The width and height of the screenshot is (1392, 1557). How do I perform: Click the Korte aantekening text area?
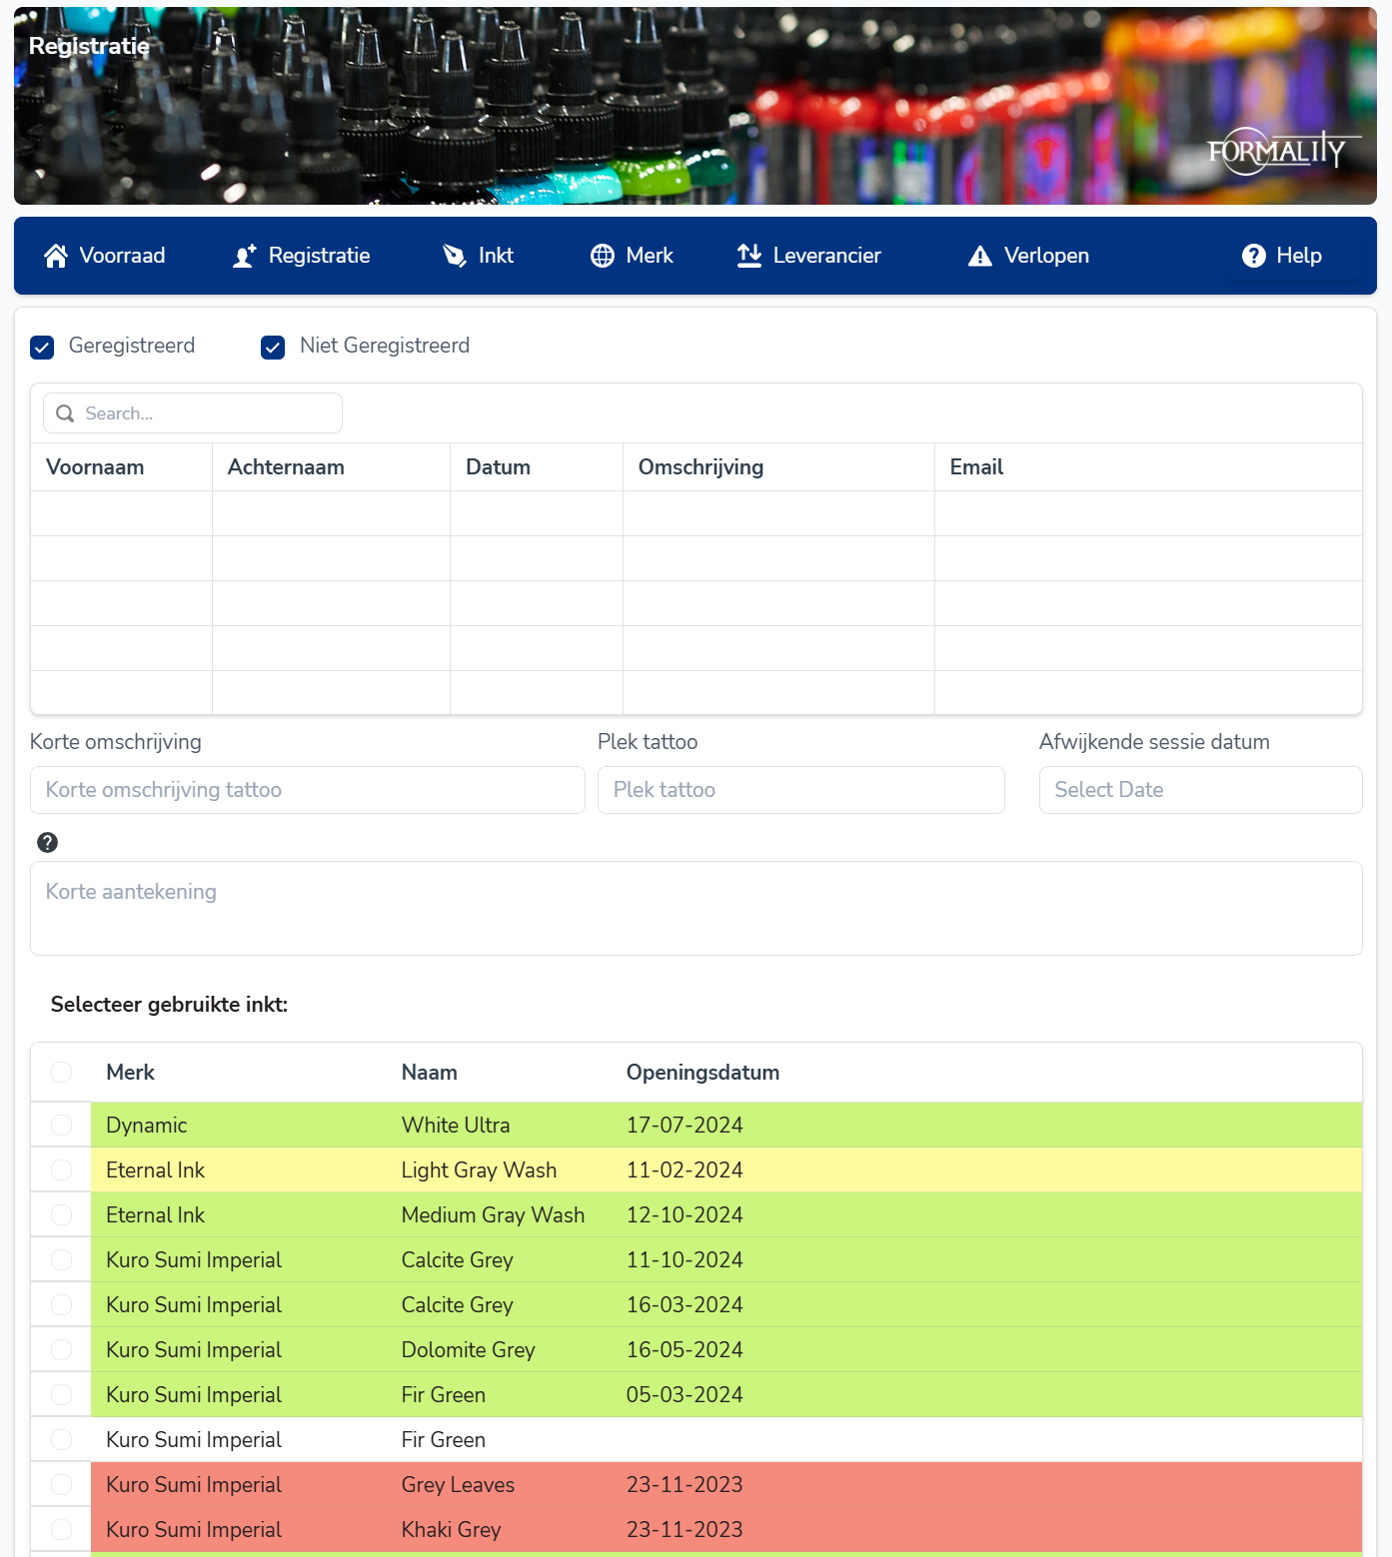pos(696,908)
